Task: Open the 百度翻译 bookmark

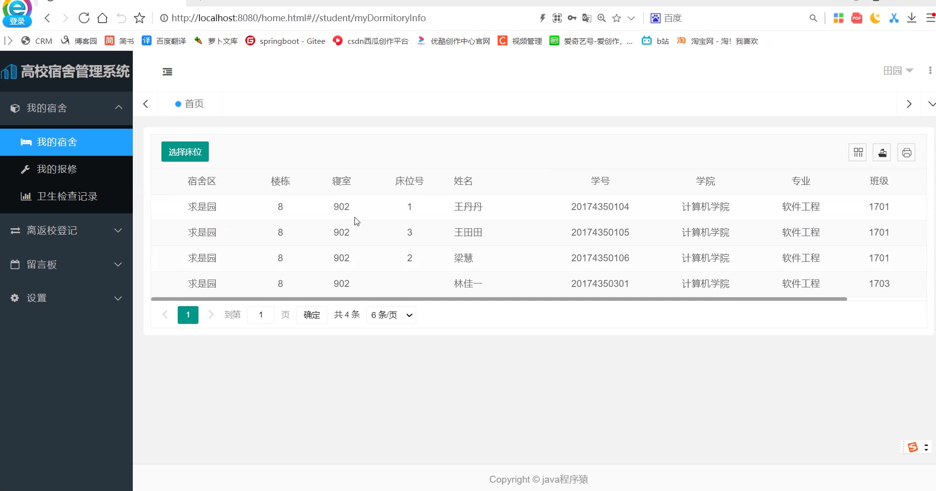Action: point(164,41)
